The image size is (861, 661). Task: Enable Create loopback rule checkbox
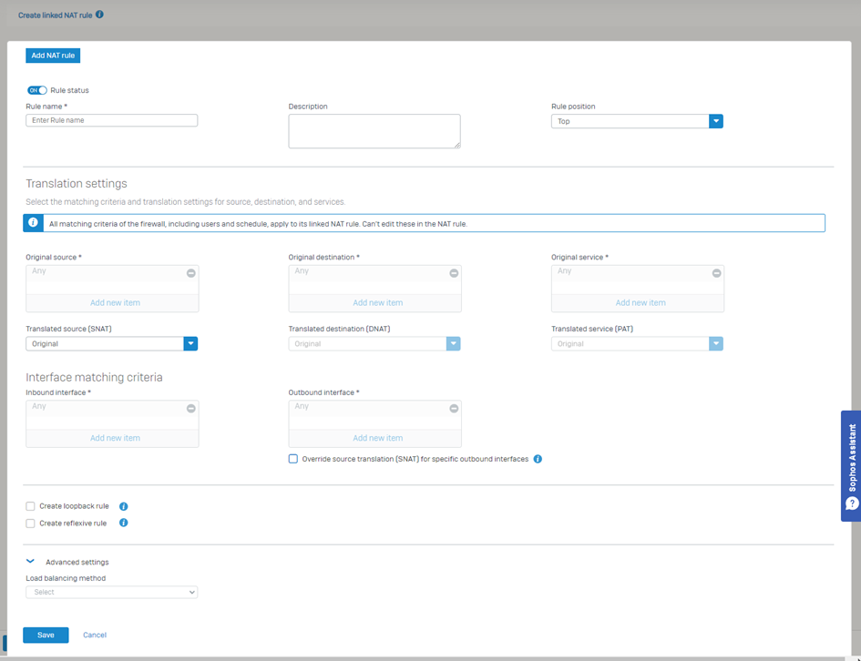[31, 506]
